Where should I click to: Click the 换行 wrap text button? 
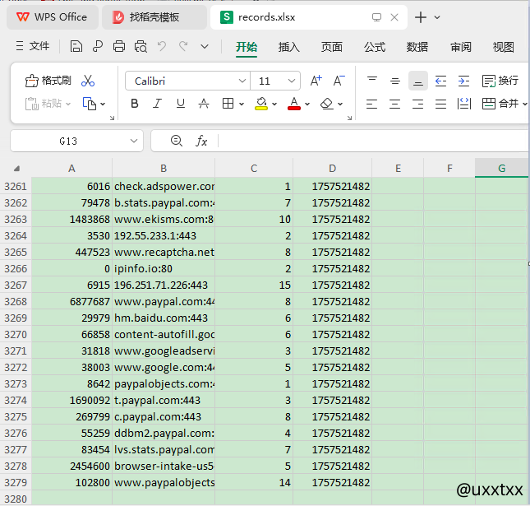[x=500, y=81]
